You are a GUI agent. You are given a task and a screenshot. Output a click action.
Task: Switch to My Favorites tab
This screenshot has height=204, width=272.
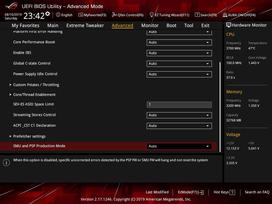click(25, 25)
